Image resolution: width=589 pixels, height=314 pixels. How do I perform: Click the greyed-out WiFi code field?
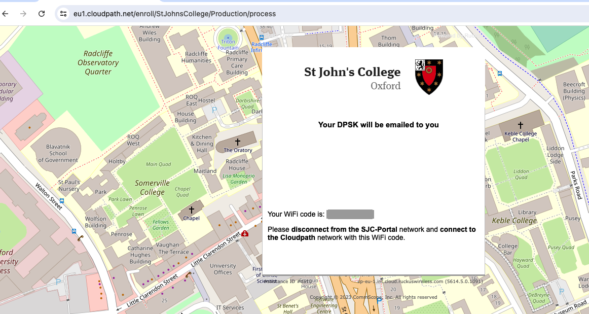[x=350, y=215]
